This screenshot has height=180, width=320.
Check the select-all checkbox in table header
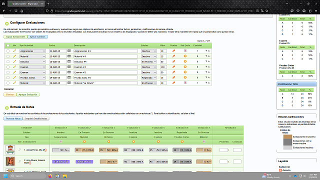click(x=8, y=45)
